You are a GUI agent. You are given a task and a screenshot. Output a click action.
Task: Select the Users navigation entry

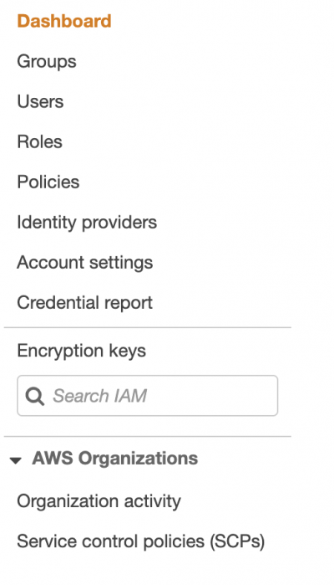tap(40, 101)
